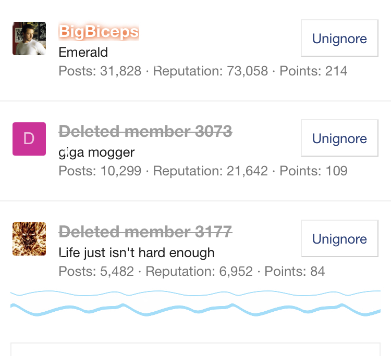
Task: Click the giga mogger user title
Action: click(97, 152)
